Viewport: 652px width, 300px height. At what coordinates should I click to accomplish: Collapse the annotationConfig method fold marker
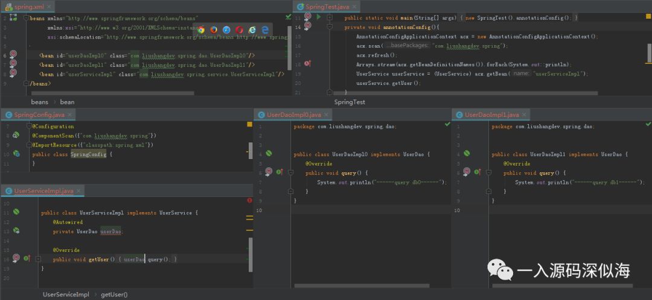click(330, 27)
